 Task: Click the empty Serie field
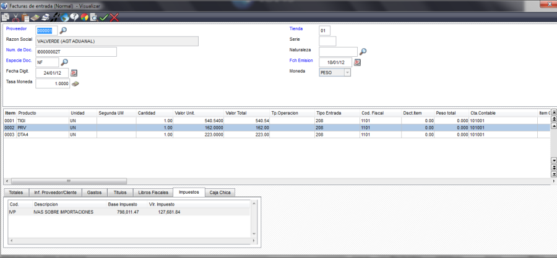click(x=327, y=41)
